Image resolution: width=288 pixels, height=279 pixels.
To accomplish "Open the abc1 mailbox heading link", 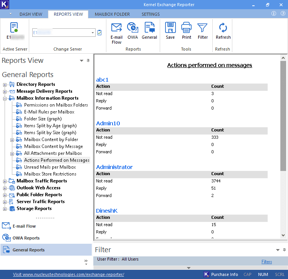I will click(x=102, y=80).
